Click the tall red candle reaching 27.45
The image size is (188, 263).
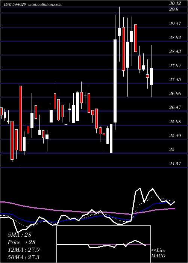point(20,118)
